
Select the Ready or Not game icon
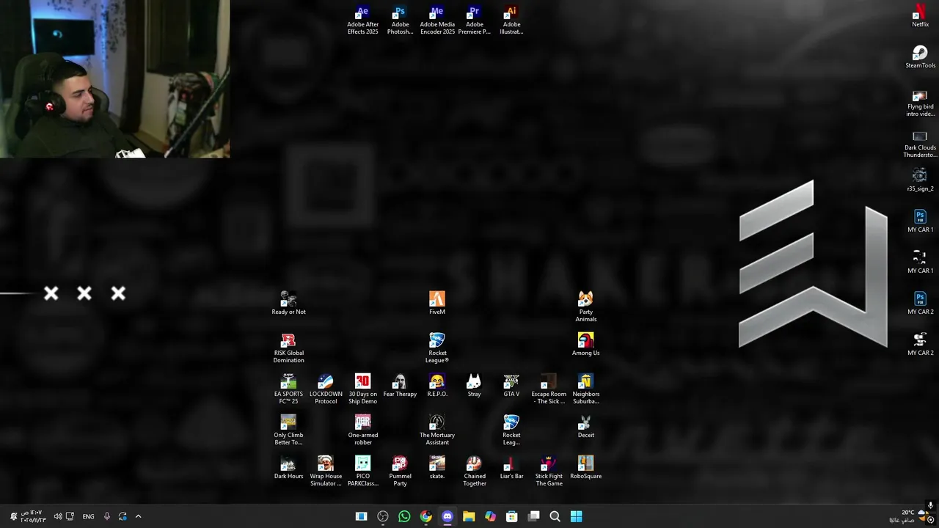coord(288,304)
